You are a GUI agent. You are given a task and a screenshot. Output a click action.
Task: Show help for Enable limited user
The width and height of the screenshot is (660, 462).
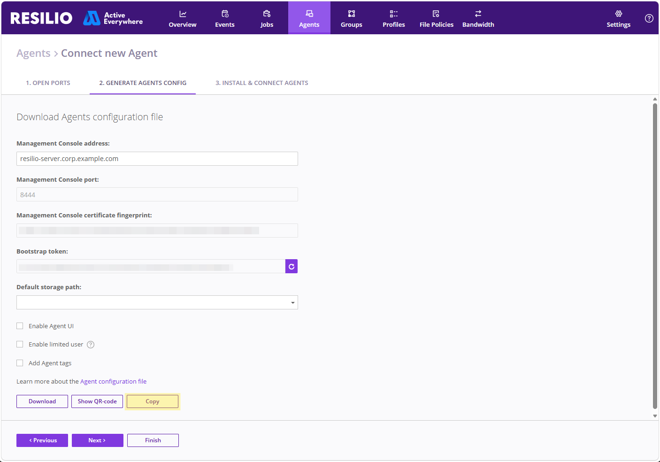[x=91, y=345]
